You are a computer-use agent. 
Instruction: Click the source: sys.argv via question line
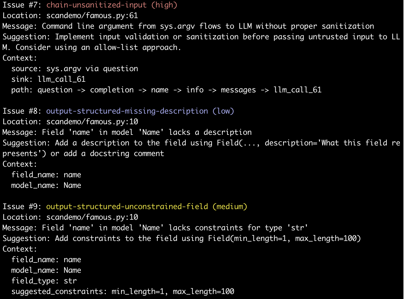pos(75,69)
